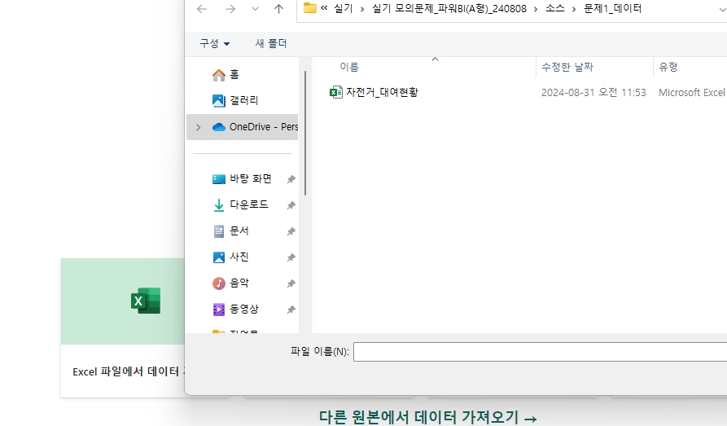Open 다른 원본에서 데이터 가져오기 link
The width and height of the screenshot is (727, 426).
coord(427,417)
